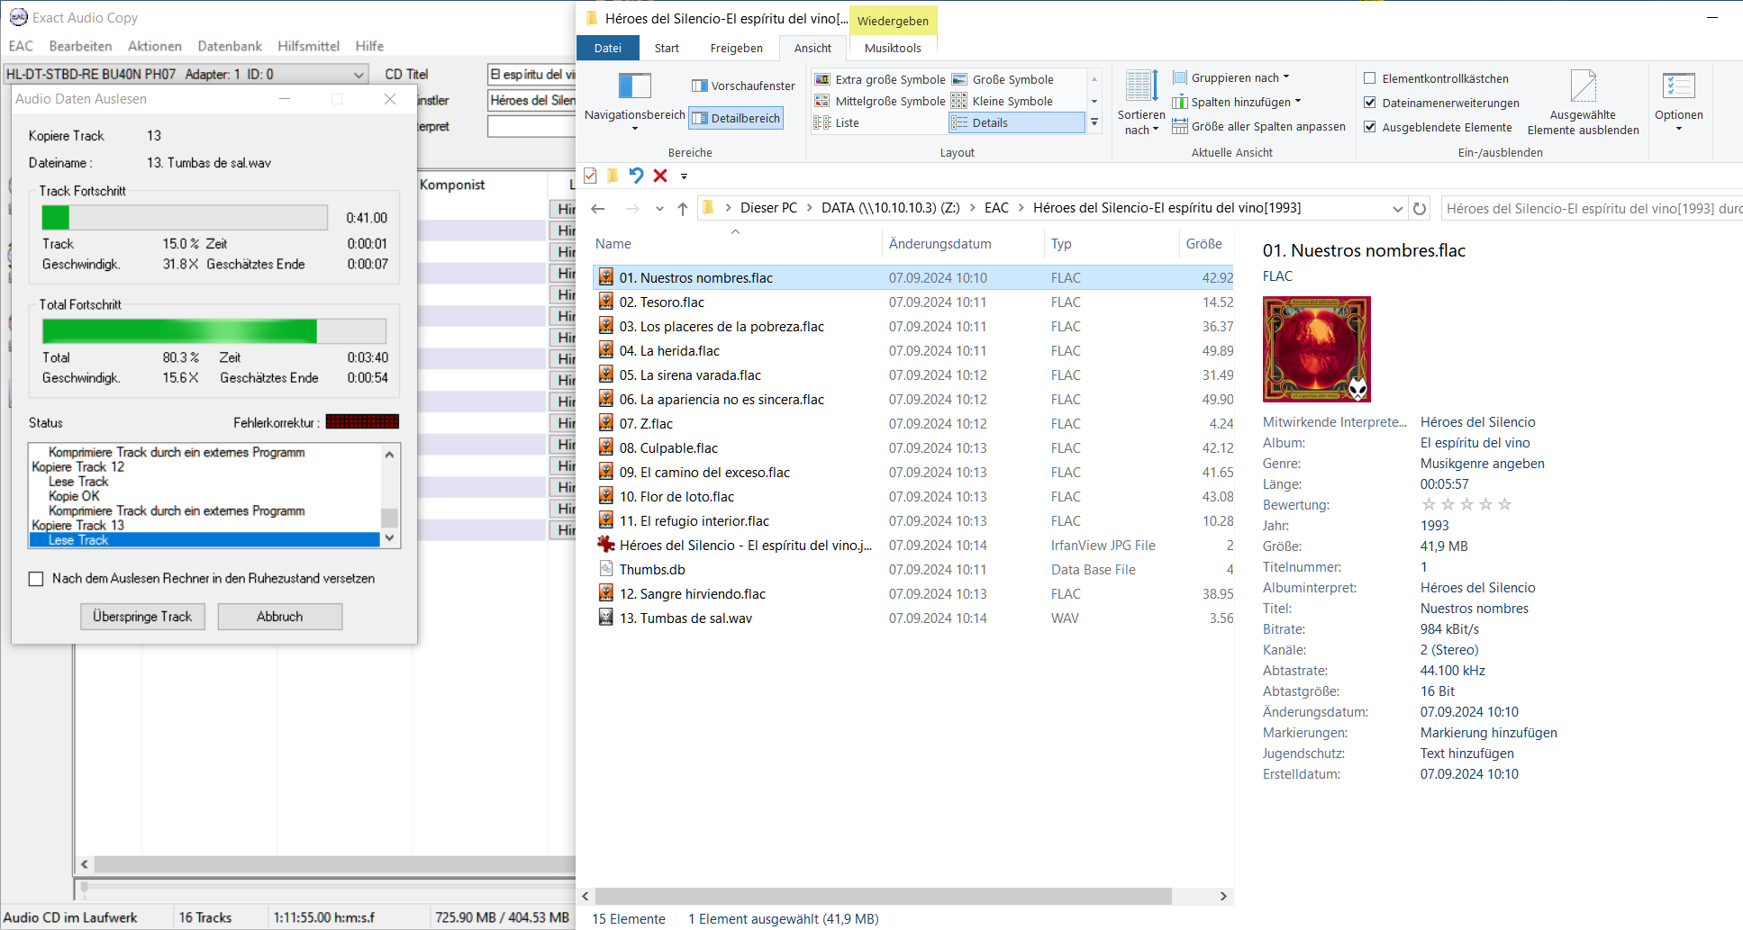Open the Optionen folder options
The height and width of the screenshot is (930, 1743).
pos(1679,101)
